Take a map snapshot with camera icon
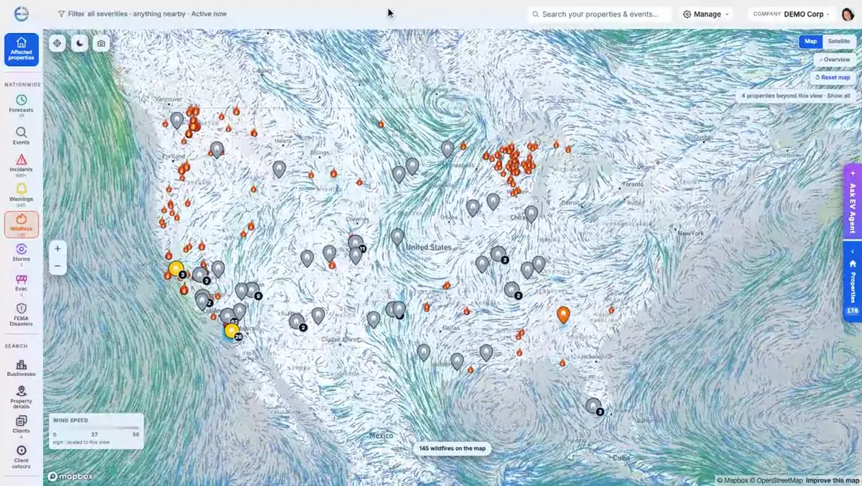Image resolution: width=862 pixels, height=486 pixels. coord(101,43)
